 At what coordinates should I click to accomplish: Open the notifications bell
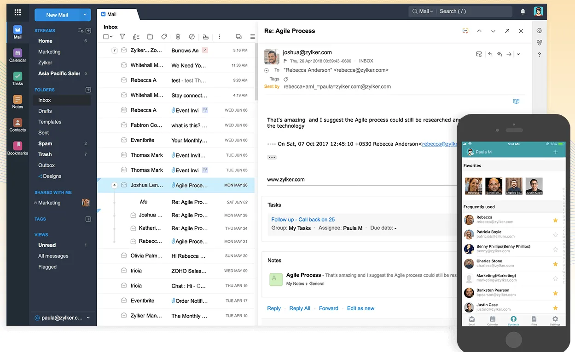[x=523, y=11]
